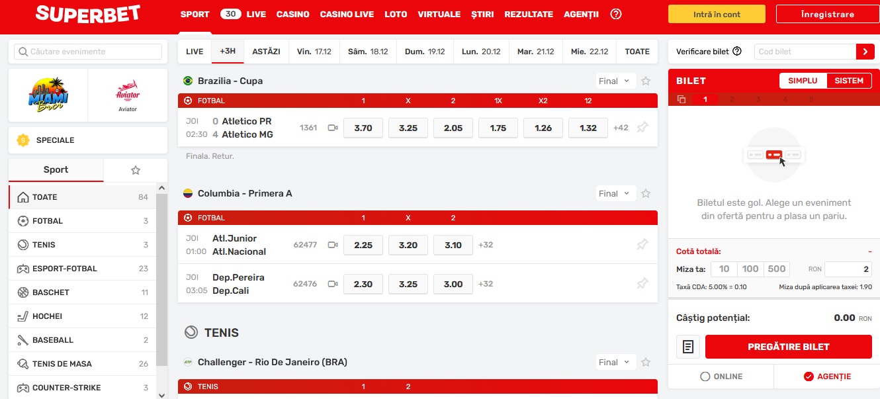Open the LIVE section with 30 badge

[243, 14]
